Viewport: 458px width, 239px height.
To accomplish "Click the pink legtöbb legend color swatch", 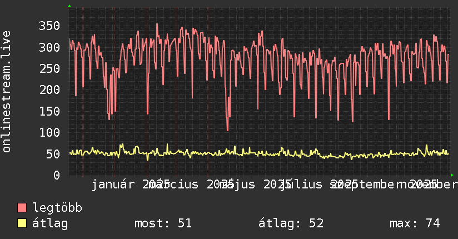I will [x=22, y=208].
